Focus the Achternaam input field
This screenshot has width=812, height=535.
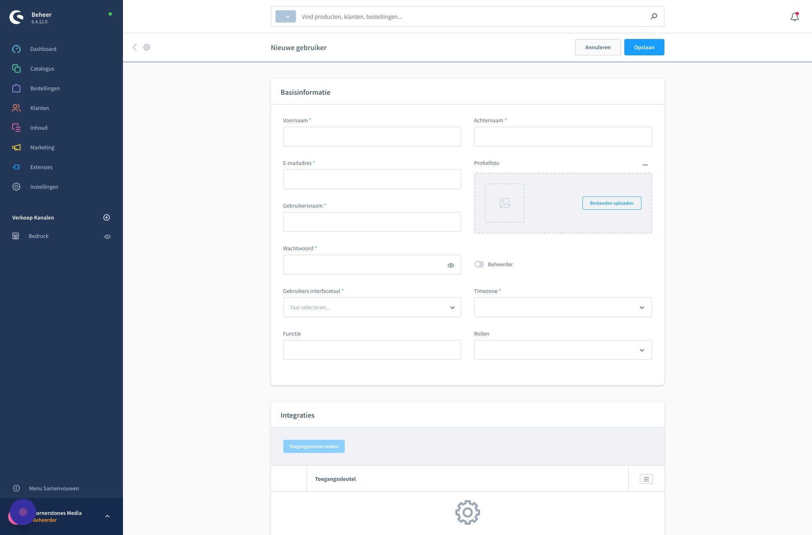click(563, 137)
